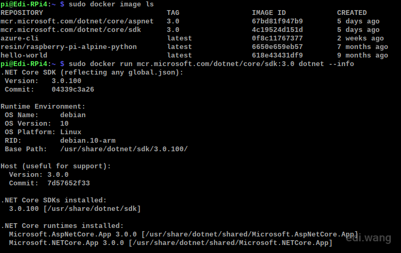Select the hello-world repository name
This screenshot has width=401, height=253.
coord(24,55)
